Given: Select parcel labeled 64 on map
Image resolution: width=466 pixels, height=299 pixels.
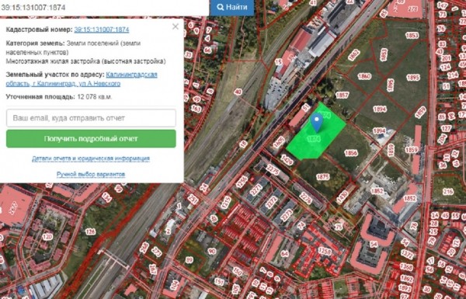Looking at the screenshot, I should 284,253.
